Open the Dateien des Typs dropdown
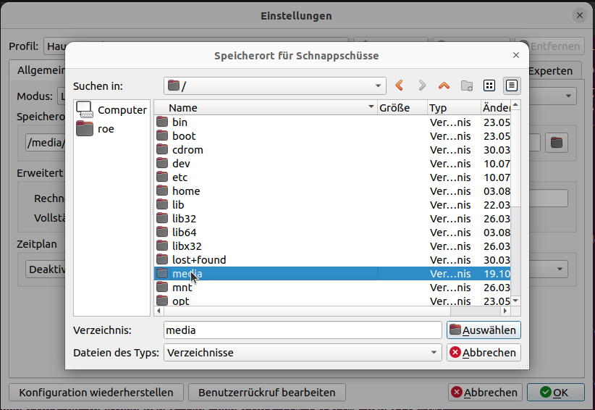This screenshot has height=410, width=595. [434, 353]
